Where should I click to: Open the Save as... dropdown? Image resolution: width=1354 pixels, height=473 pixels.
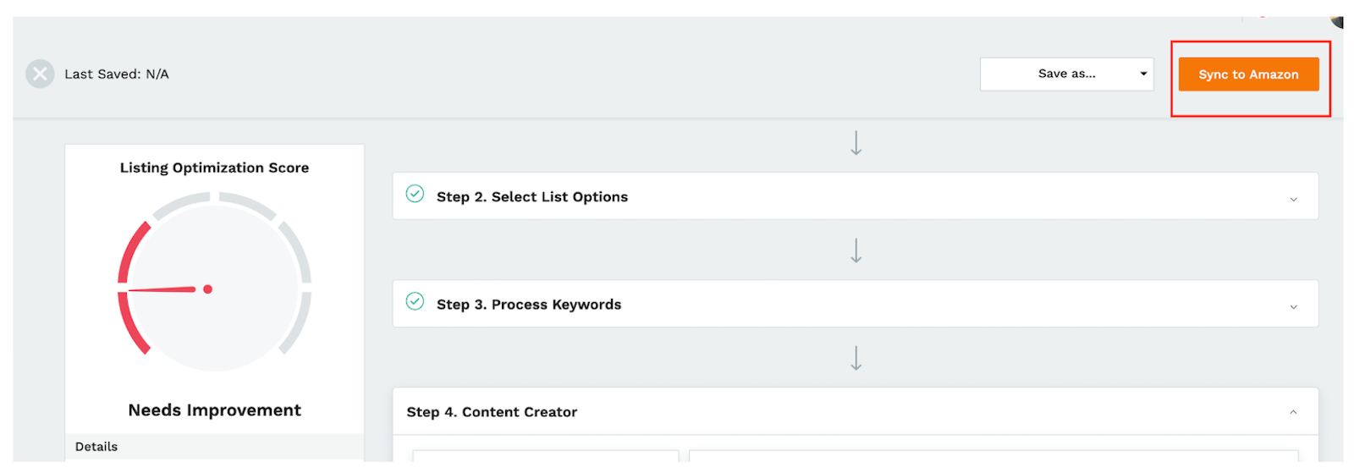click(1066, 74)
